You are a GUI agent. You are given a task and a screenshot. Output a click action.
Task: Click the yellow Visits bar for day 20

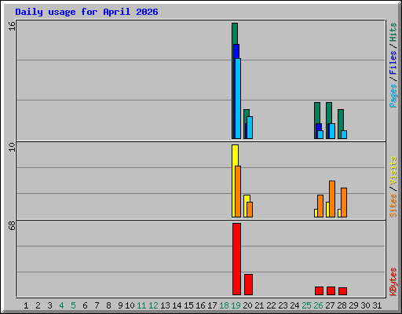click(247, 206)
